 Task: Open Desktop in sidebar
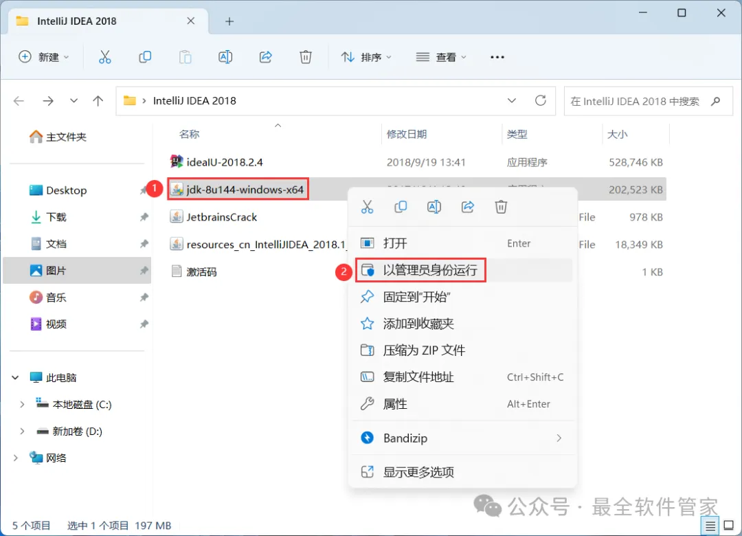pyautogui.click(x=58, y=190)
